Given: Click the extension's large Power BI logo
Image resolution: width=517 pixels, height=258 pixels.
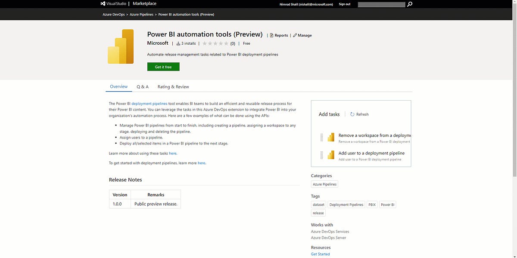Looking at the screenshot, I should click(121, 46).
